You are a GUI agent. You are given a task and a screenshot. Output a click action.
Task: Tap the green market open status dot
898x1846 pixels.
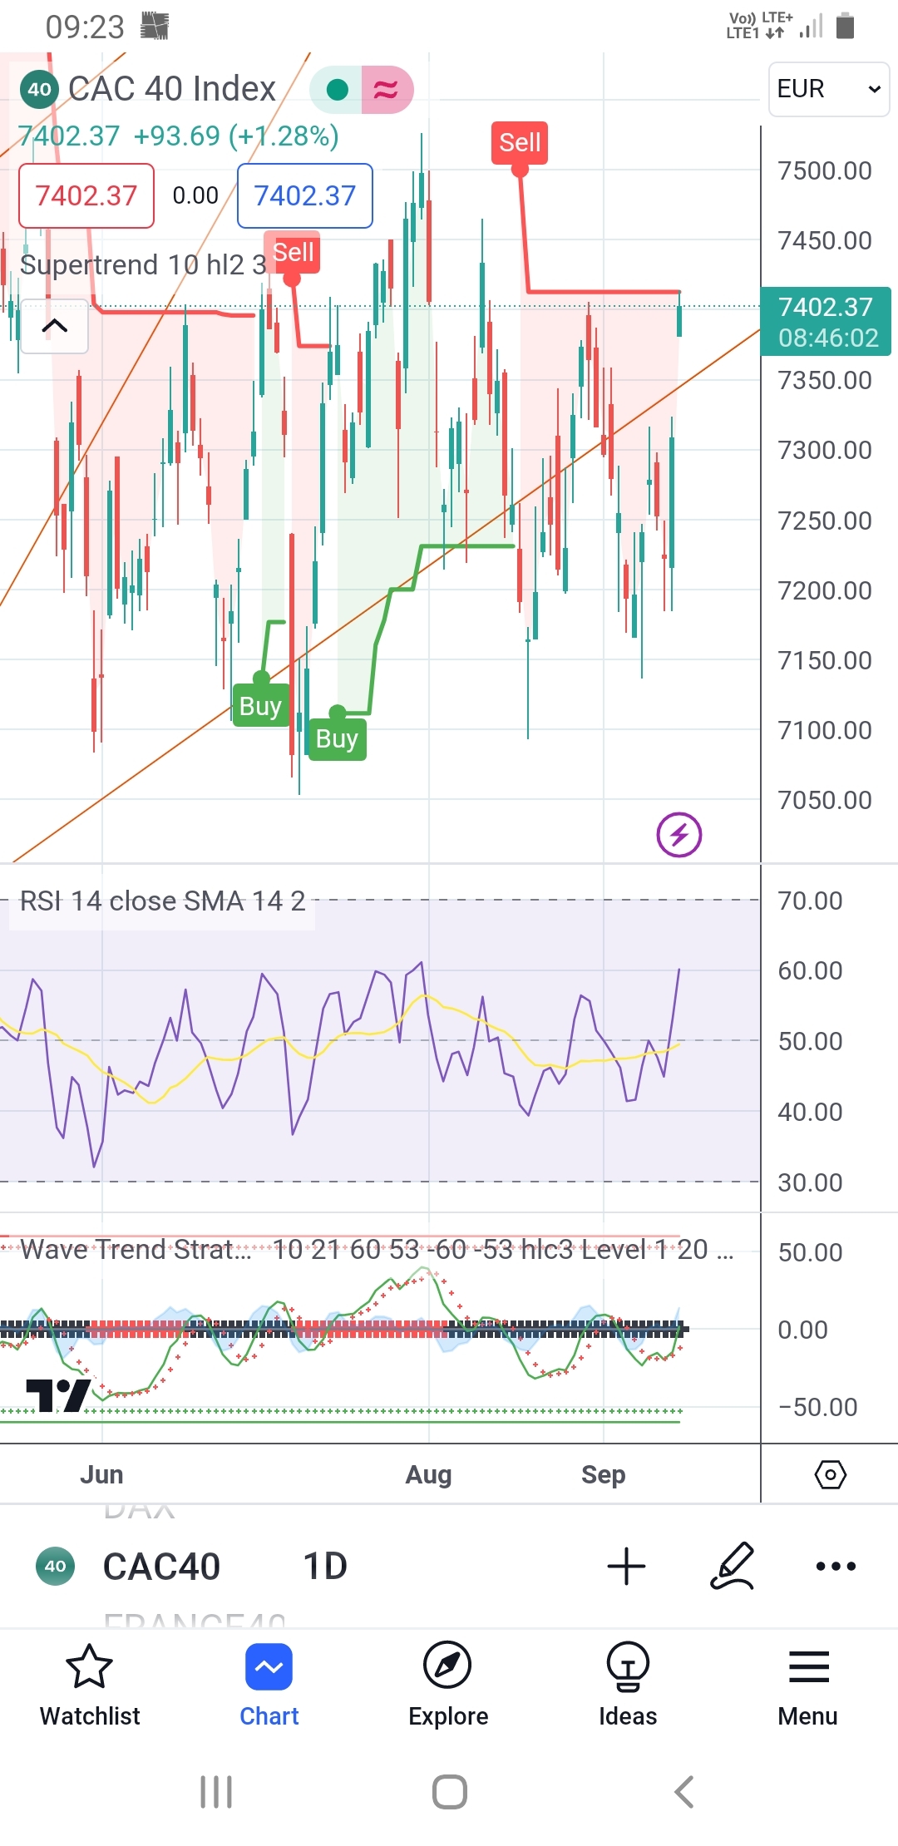(x=337, y=90)
